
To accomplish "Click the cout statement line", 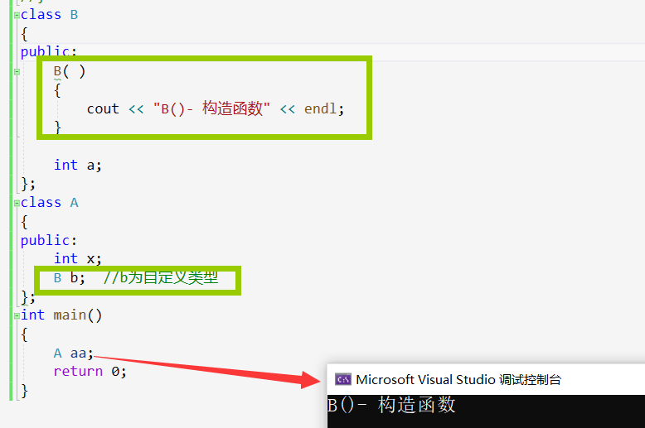I will pyautogui.click(x=216, y=108).
